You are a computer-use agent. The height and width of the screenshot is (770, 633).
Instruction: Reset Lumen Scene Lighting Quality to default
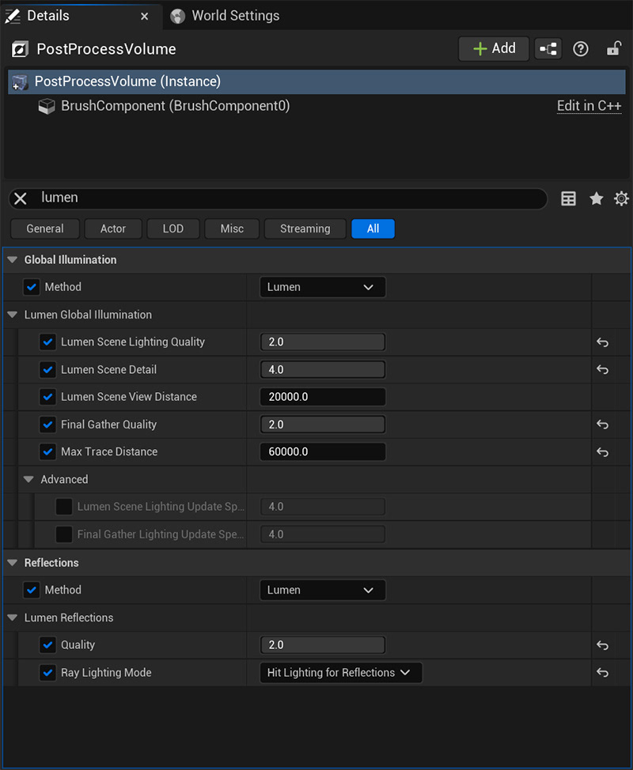[x=602, y=342]
